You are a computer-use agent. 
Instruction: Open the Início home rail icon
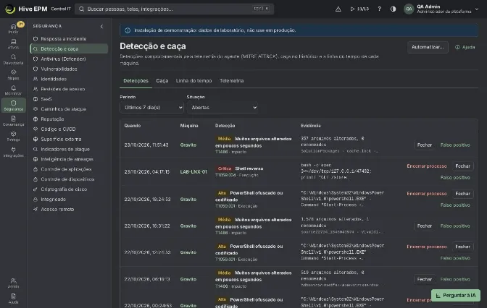[13, 28]
